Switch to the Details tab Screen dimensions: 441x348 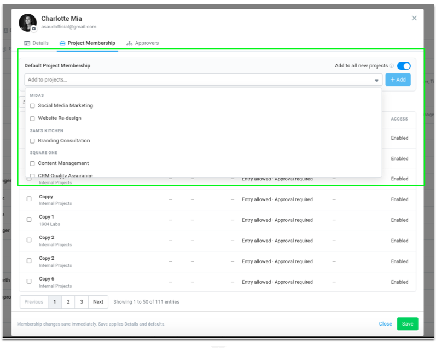tap(36, 43)
